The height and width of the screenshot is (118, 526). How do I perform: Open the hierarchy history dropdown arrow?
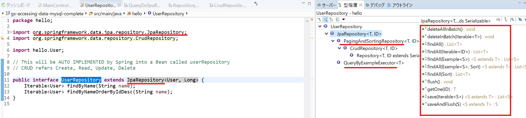(343, 20)
